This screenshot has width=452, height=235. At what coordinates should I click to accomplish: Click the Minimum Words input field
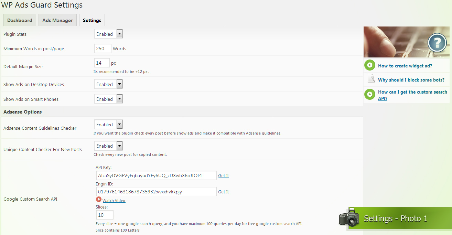[x=103, y=49]
